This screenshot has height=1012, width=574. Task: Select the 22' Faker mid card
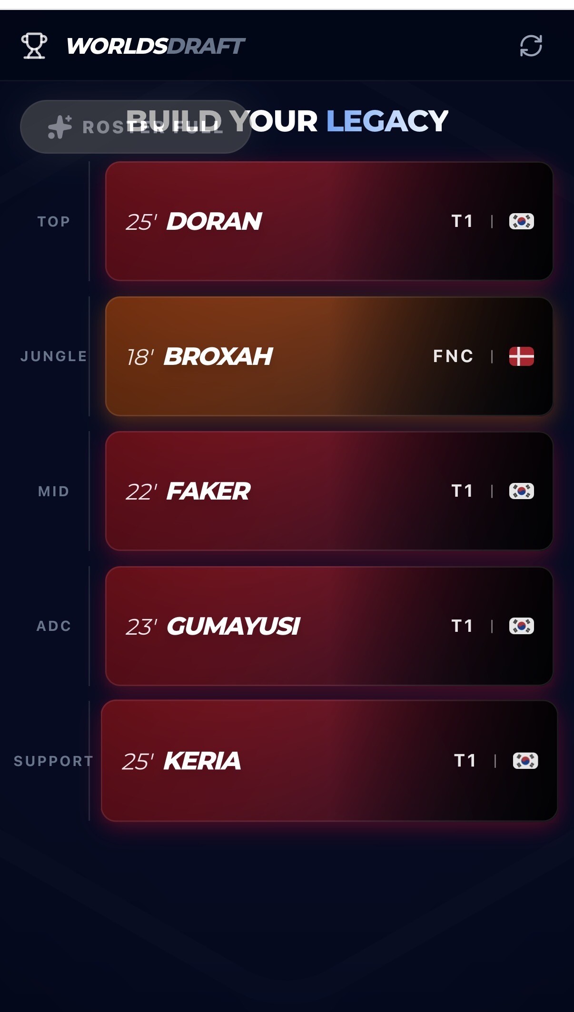(329, 491)
